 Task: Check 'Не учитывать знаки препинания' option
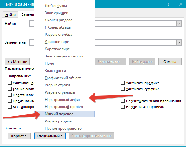click(123, 101)
